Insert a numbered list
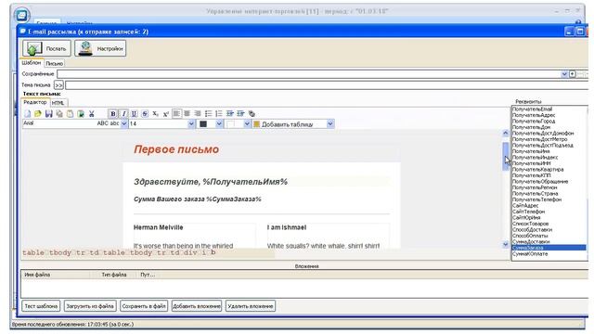Image resolution: width=594 pixels, height=334 pixels. tap(219, 113)
